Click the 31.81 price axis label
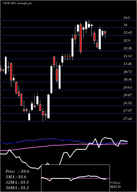Viewport: 137px width, 192px height. coord(128,56)
